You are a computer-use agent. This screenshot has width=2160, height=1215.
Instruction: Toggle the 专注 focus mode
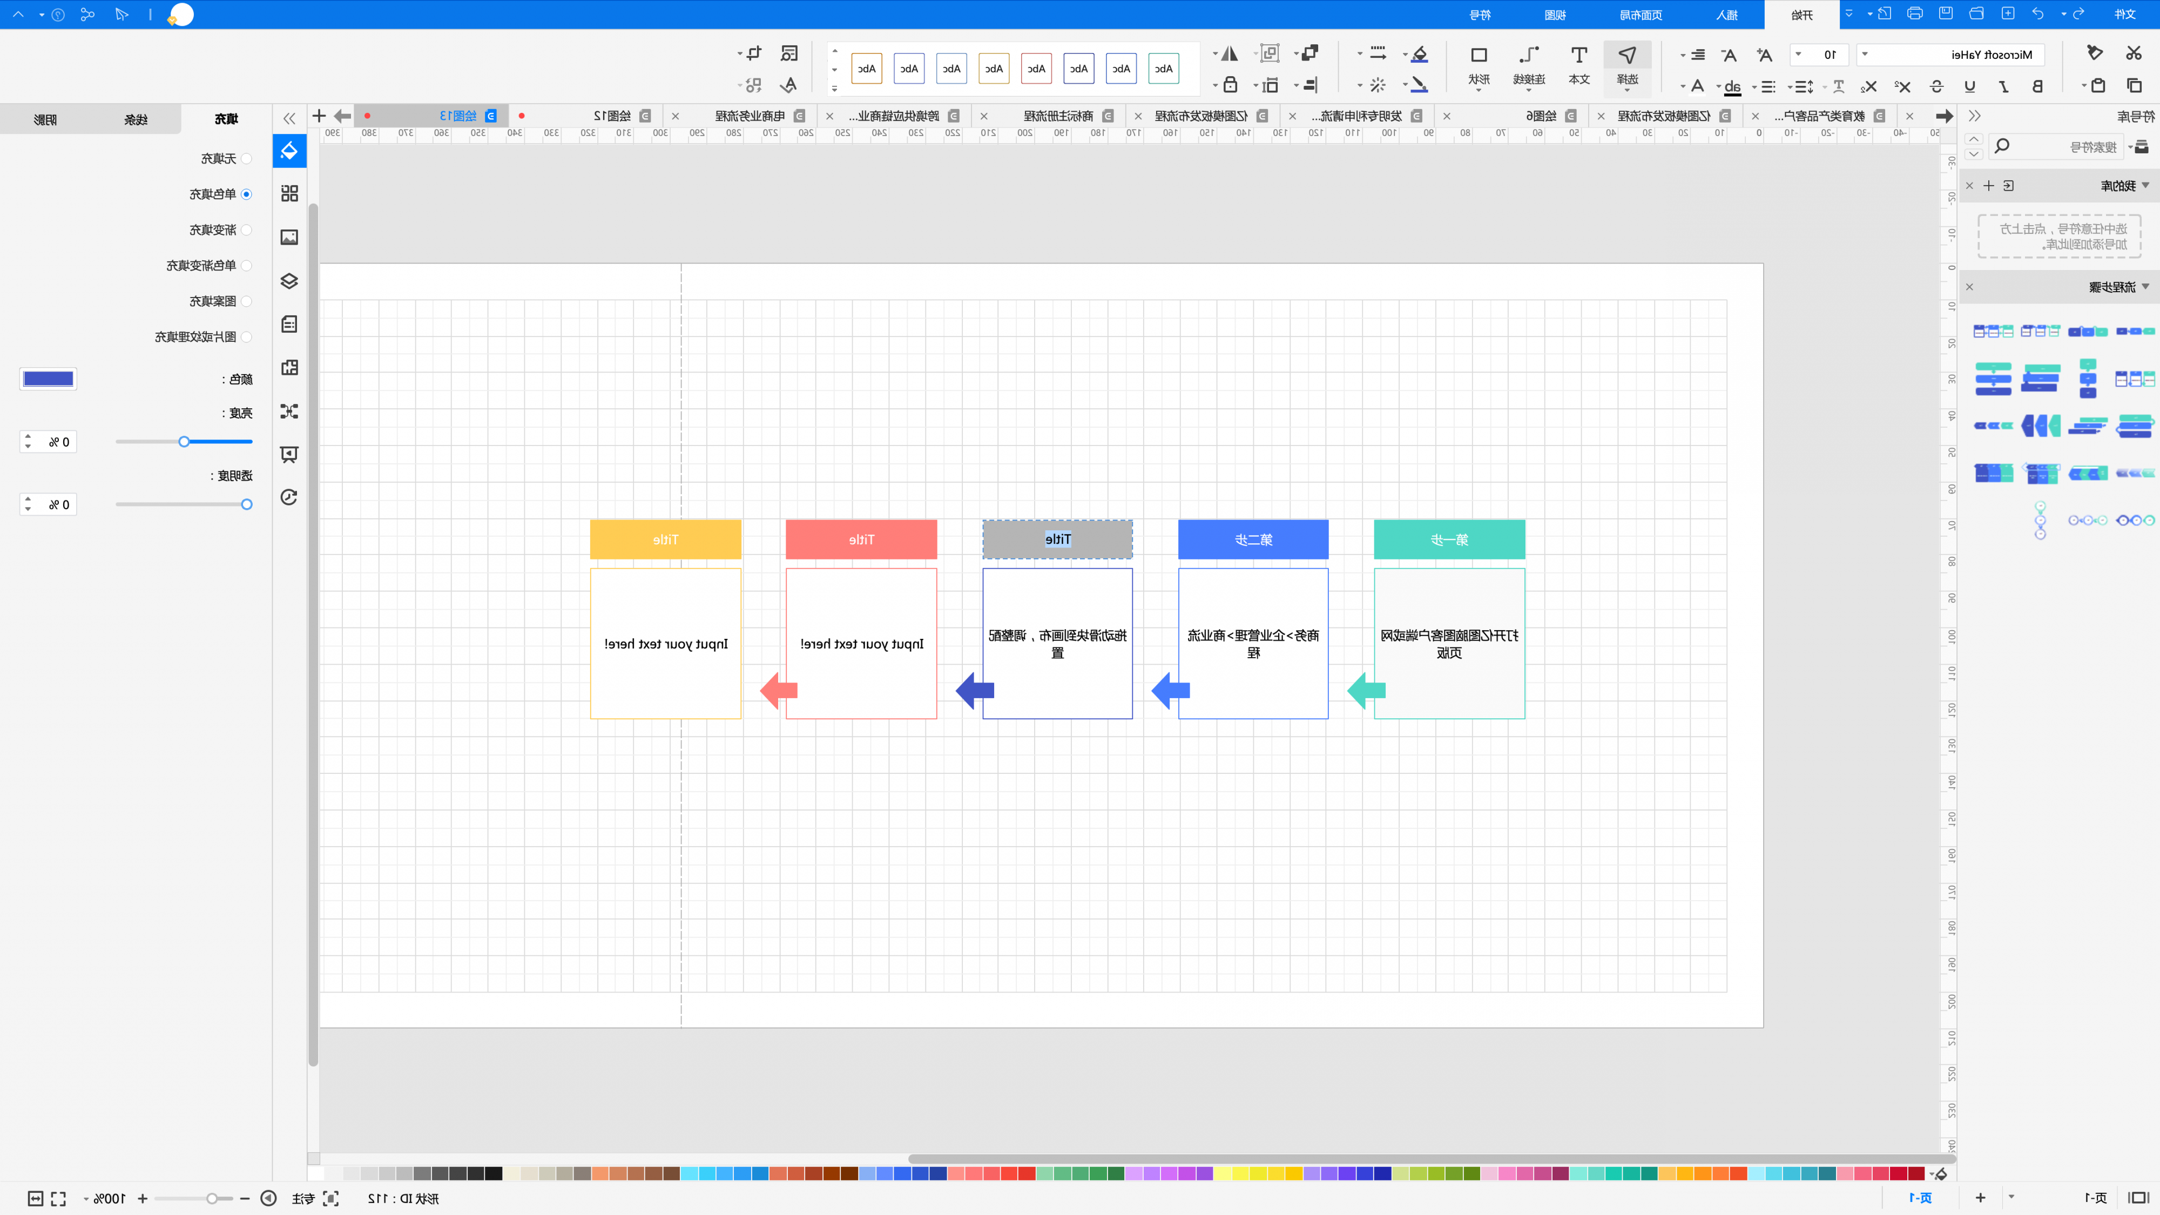click(x=315, y=1199)
